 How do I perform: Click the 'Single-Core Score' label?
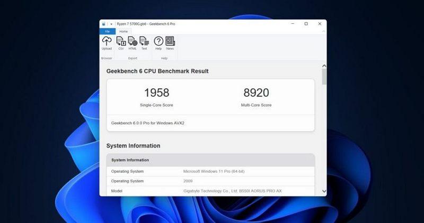pos(156,105)
